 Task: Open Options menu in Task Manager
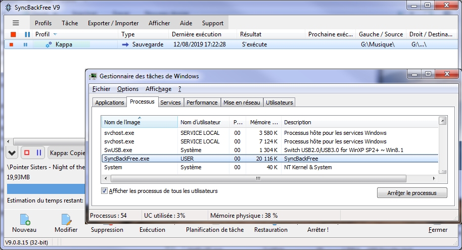point(128,89)
